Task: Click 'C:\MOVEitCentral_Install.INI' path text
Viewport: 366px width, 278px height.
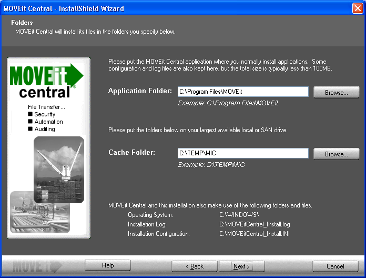Action: pos(255,234)
